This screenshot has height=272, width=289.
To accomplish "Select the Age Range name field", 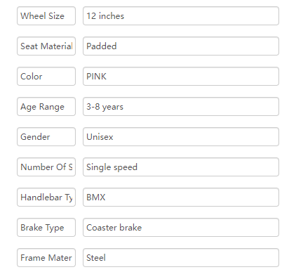I will tap(46, 107).
